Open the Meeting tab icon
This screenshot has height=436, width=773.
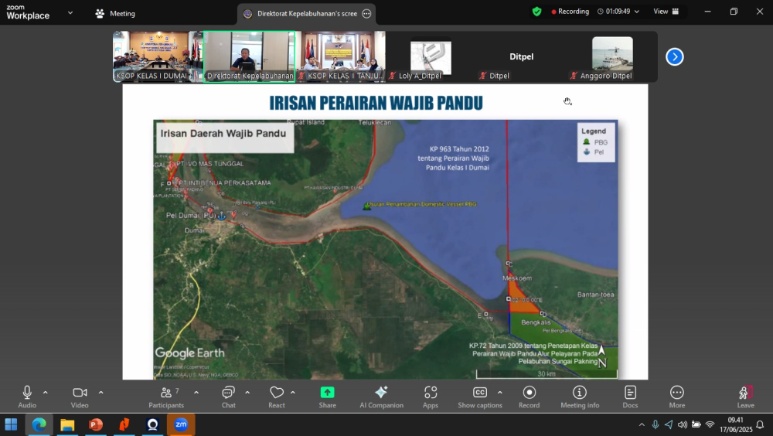point(100,14)
